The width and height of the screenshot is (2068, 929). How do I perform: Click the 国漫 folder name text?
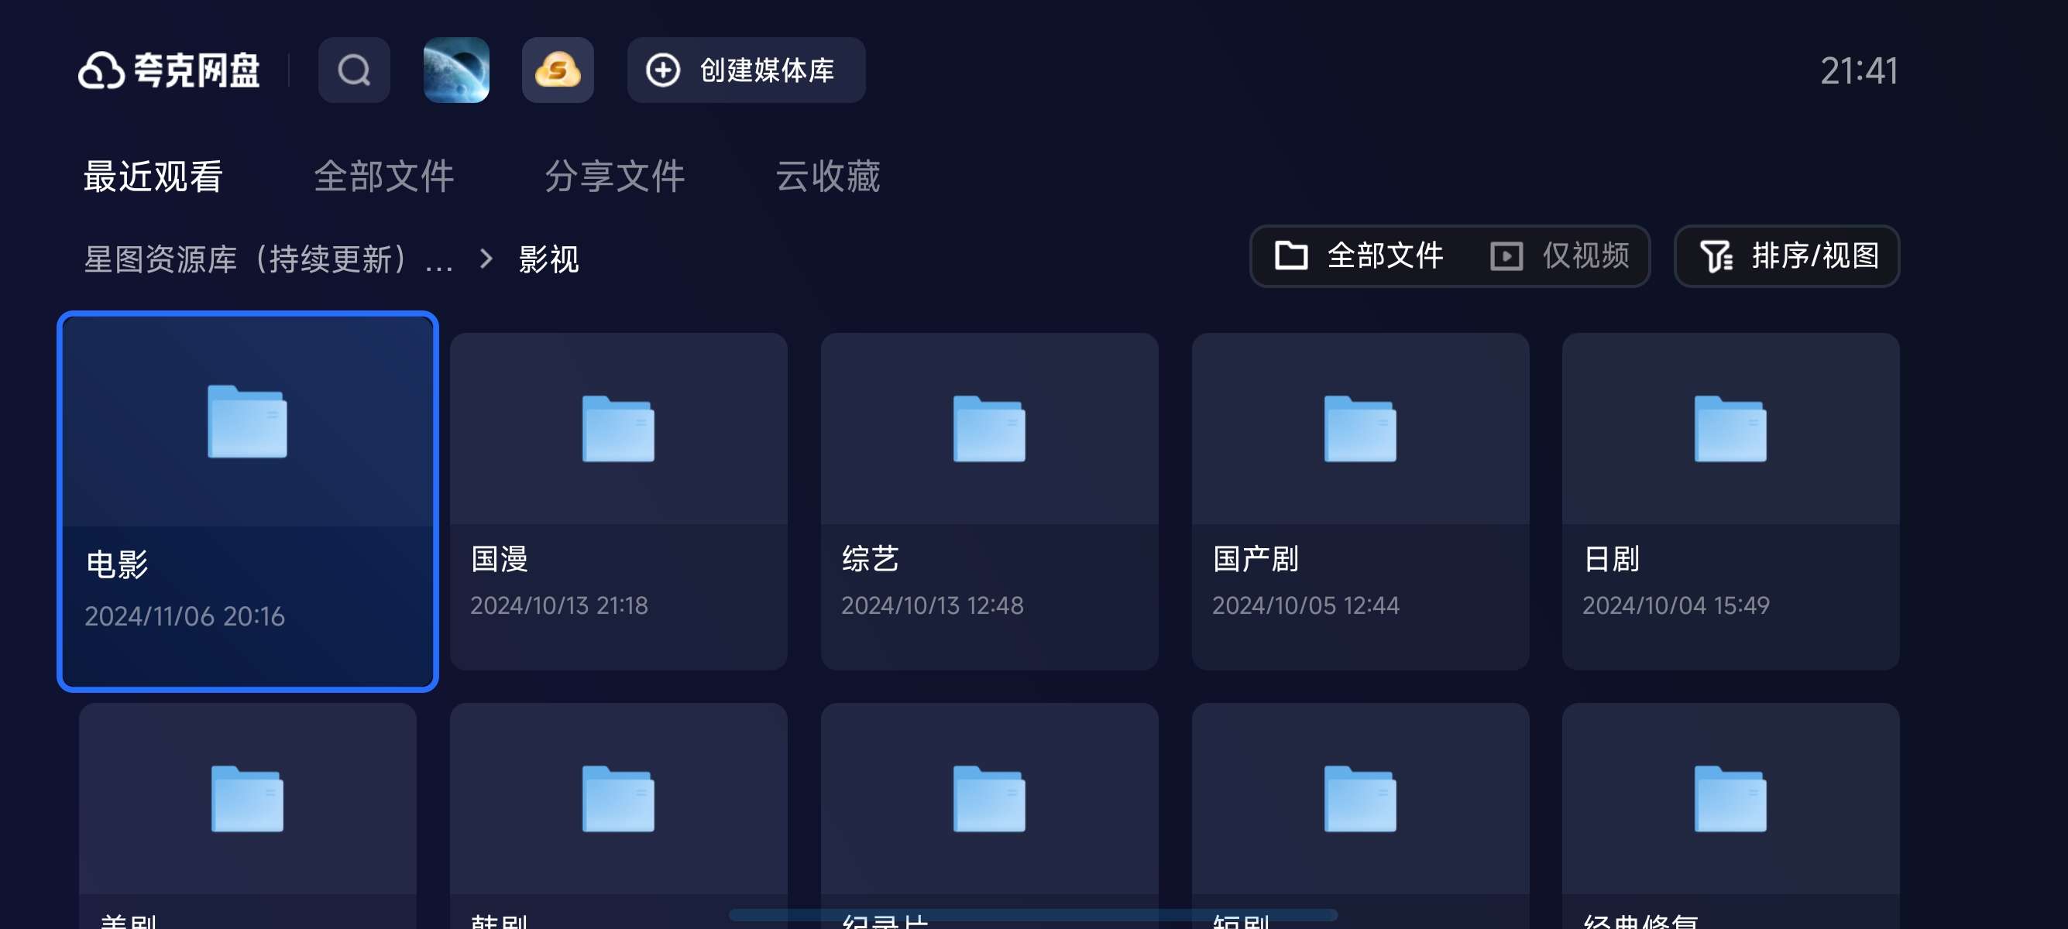coord(500,558)
